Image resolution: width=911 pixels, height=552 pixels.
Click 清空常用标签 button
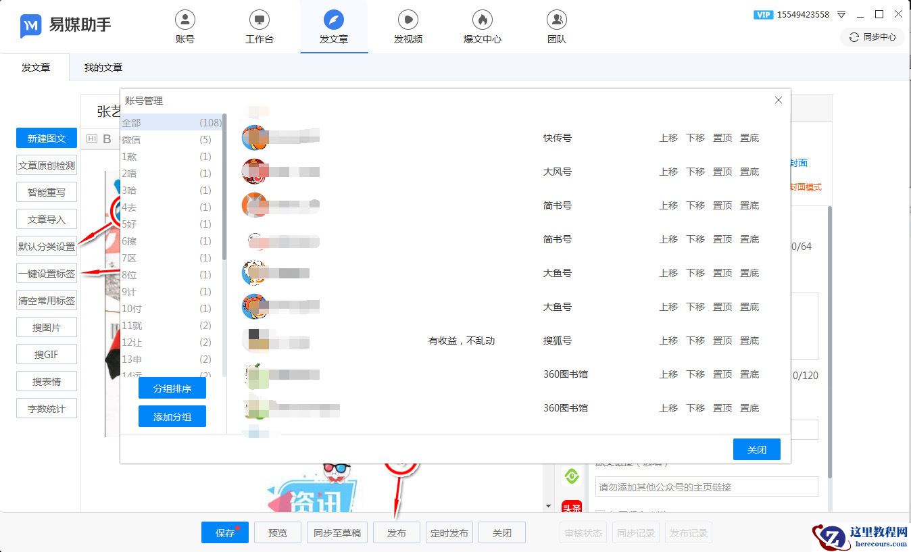pos(47,300)
